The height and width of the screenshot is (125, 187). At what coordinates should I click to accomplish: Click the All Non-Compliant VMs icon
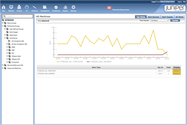pyautogui.click(x=10, y=44)
